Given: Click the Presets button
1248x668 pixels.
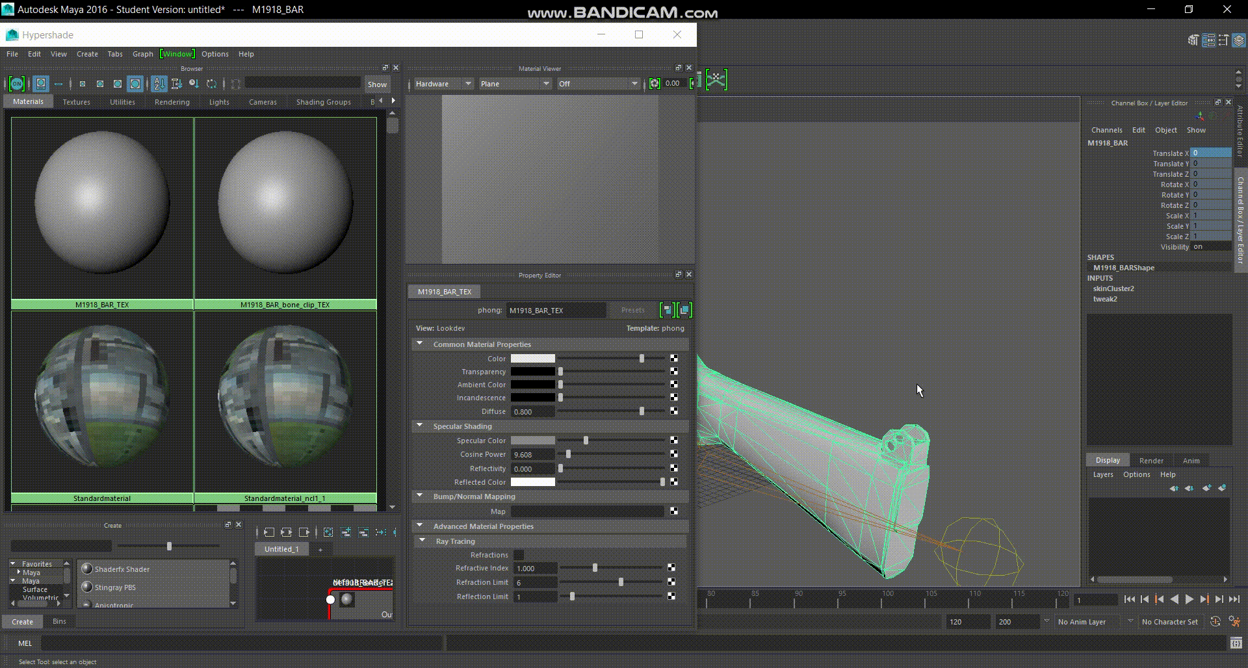Looking at the screenshot, I should coord(632,310).
